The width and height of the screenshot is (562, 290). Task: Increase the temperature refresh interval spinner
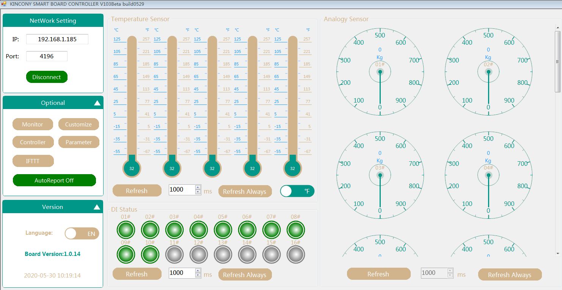pyautogui.click(x=198, y=187)
